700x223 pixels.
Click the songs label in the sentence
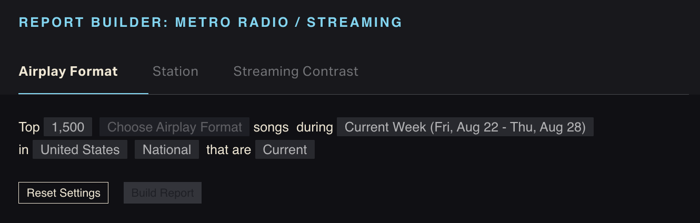pyautogui.click(x=271, y=127)
